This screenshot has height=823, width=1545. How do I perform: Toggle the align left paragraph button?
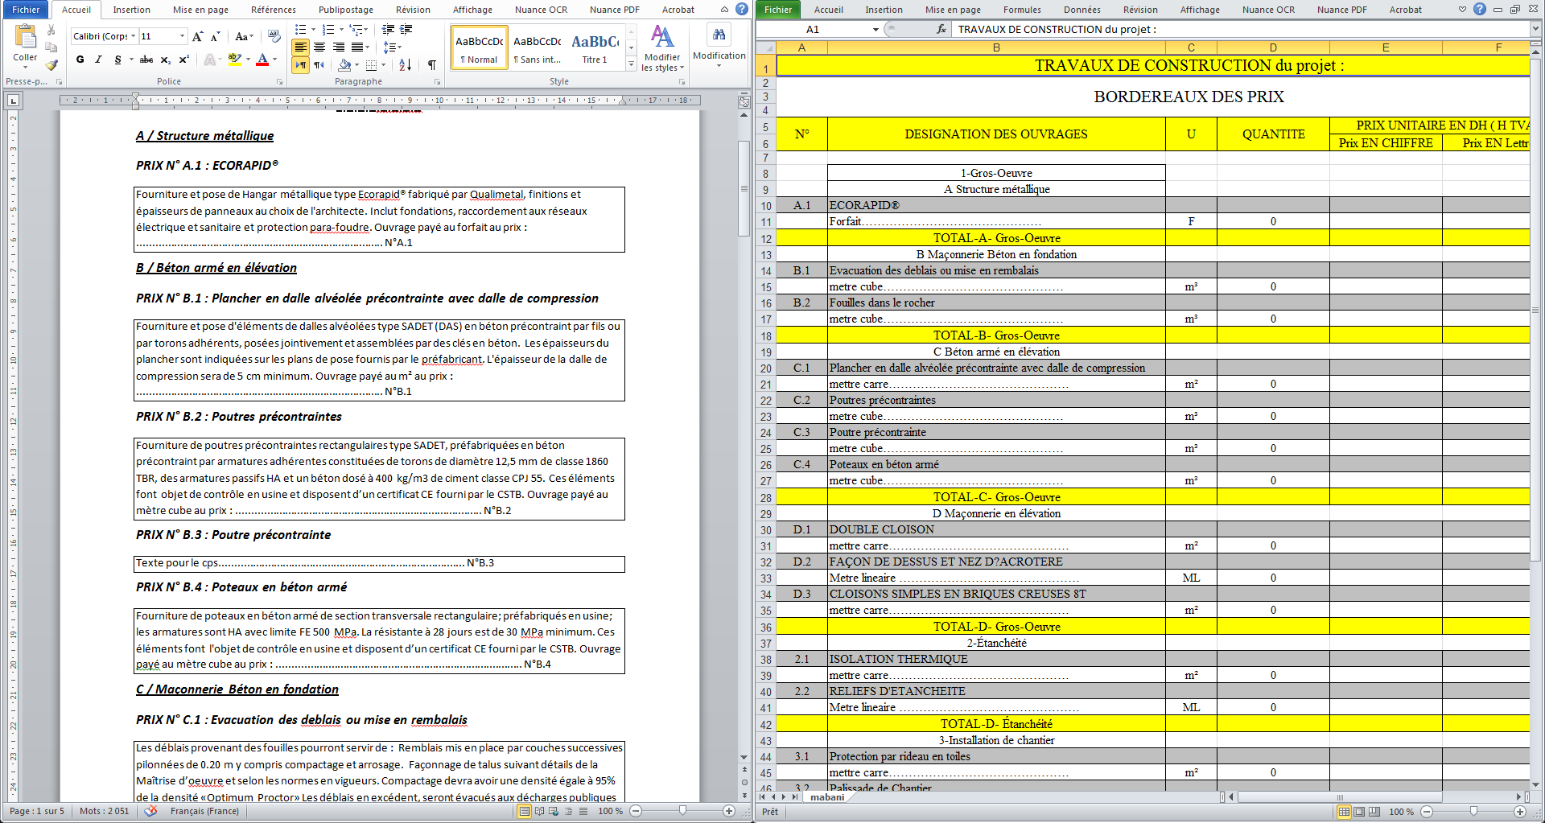(x=300, y=47)
